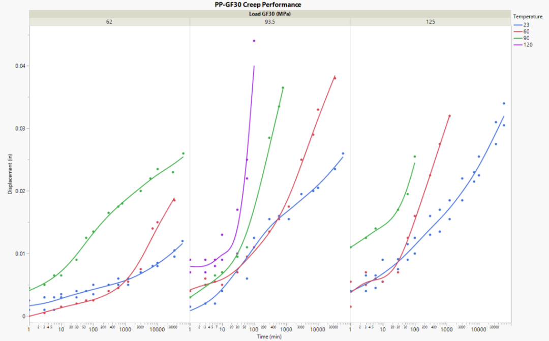Image resolution: width=549 pixels, height=341 pixels.
Task: Click the 0.02 y-axis tick label
Action: 20,191
